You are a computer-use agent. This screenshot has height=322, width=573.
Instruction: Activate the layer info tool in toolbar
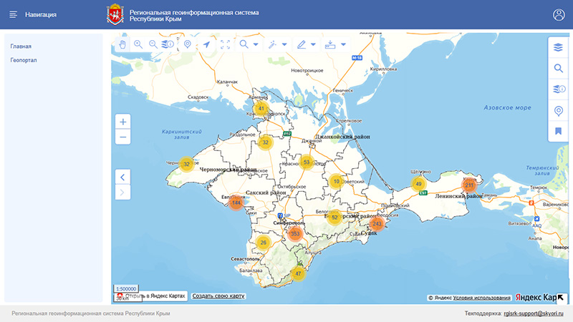pyautogui.click(x=168, y=44)
